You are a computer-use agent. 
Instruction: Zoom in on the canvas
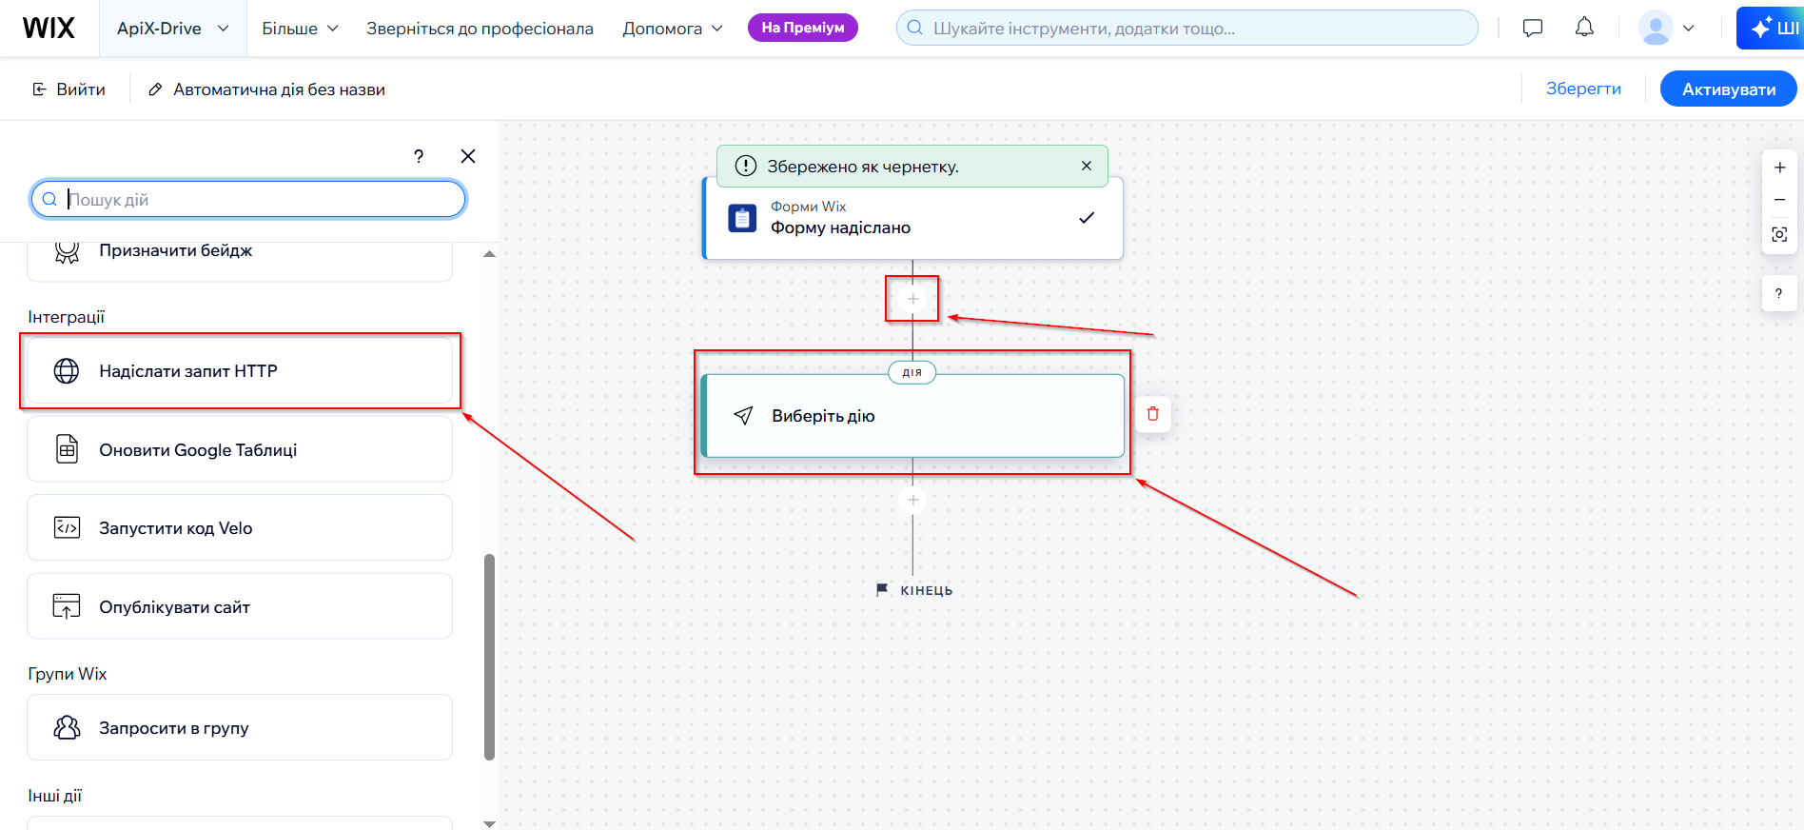[x=1779, y=168]
